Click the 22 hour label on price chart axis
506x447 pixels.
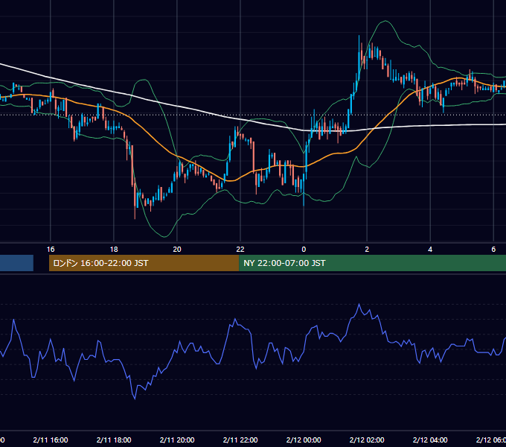click(x=240, y=250)
